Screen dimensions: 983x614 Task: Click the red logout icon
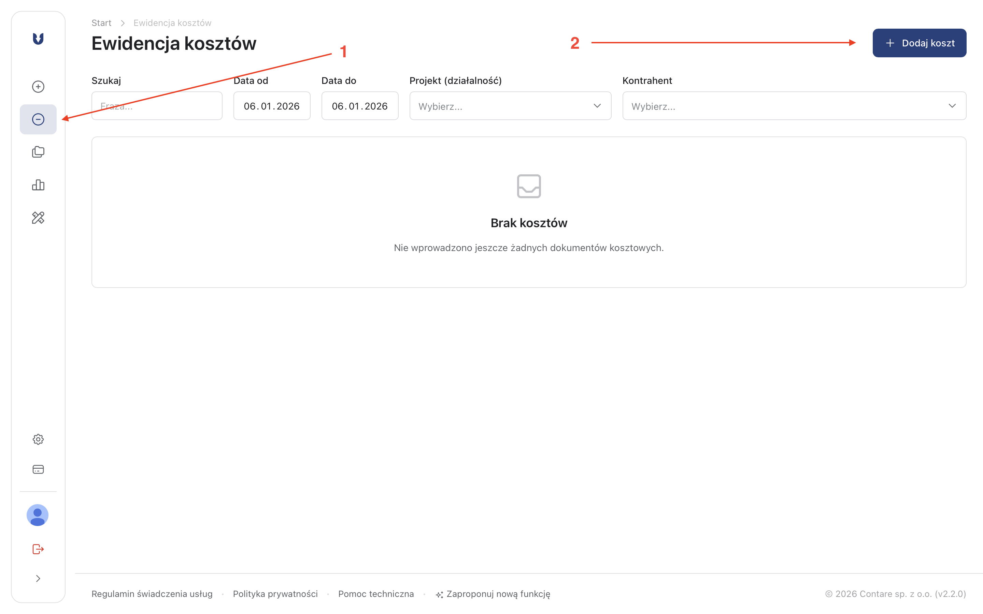pyautogui.click(x=38, y=549)
